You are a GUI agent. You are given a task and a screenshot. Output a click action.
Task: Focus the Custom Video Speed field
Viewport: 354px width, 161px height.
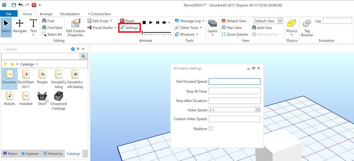[234, 119]
